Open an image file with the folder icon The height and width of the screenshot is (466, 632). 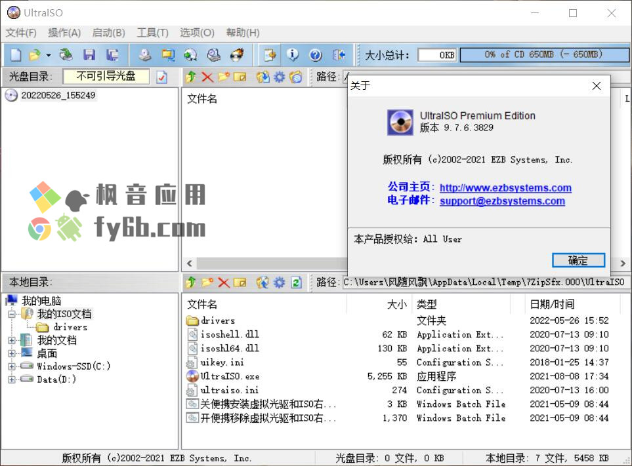pos(35,55)
